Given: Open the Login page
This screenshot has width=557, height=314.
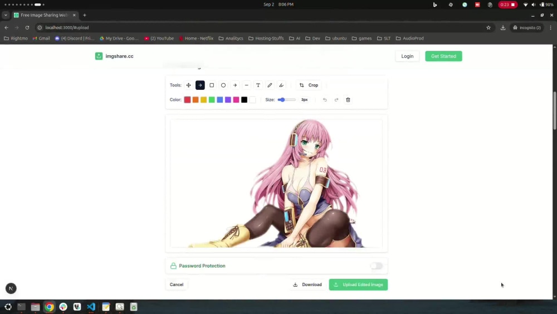Looking at the screenshot, I should point(407,56).
